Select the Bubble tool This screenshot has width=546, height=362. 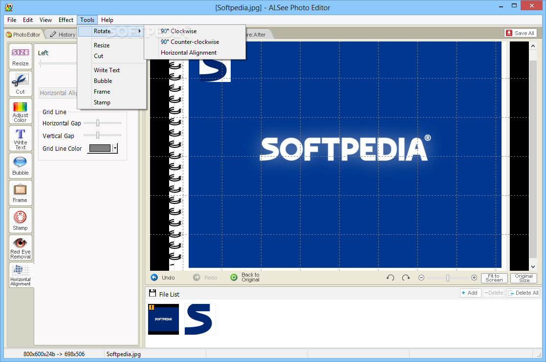click(x=21, y=166)
